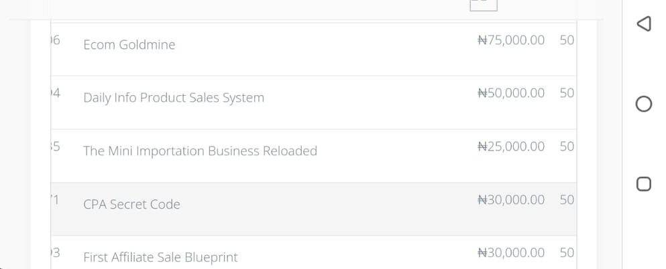Viewport: 666px width, 269px height.
Task: Click commission value in CPA Secret Code row
Action: (567, 200)
